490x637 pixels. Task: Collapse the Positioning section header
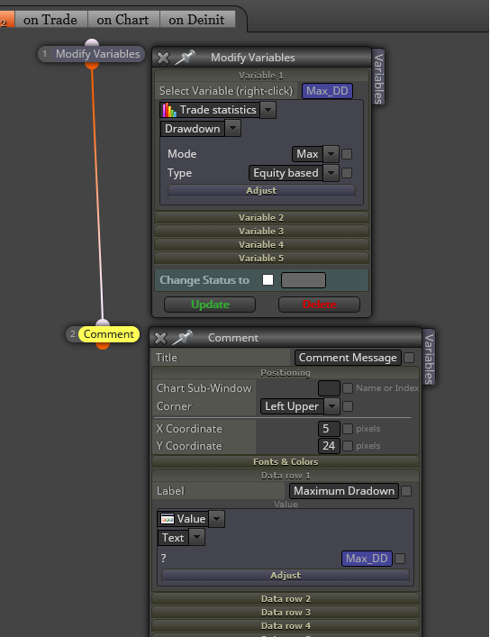click(286, 373)
